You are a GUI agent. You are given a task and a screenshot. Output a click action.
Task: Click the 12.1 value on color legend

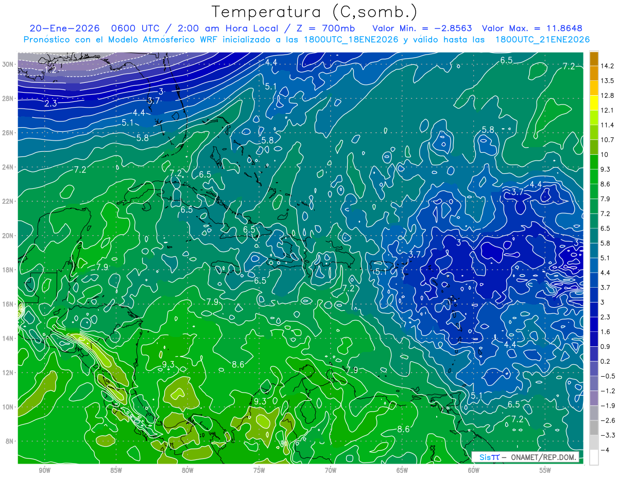[608, 110]
